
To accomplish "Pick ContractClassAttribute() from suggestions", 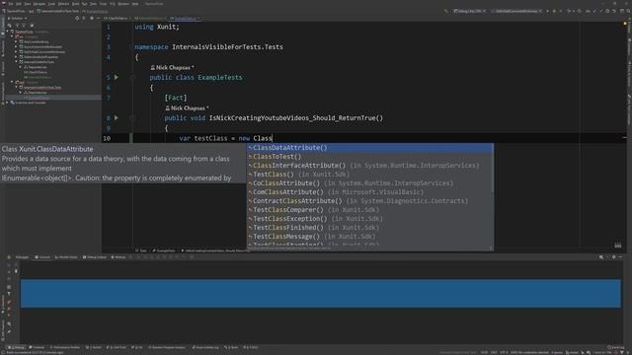I will pyautogui.click(x=369, y=201).
